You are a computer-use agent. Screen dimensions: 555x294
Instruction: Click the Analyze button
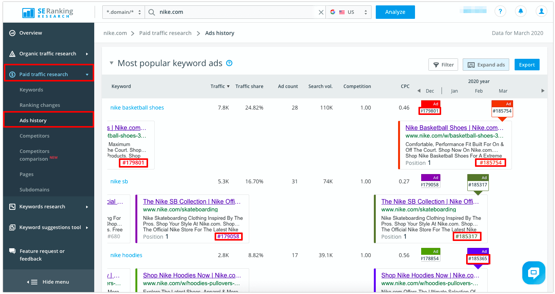pyautogui.click(x=395, y=12)
